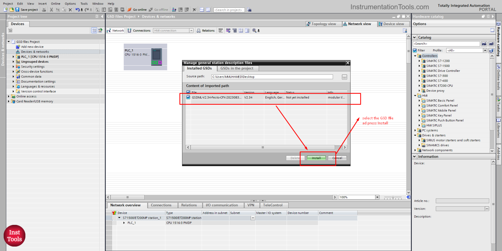
Task: Click the Relations icon in network toolbar
Action: pyautogui.click(x=199, y=31)
